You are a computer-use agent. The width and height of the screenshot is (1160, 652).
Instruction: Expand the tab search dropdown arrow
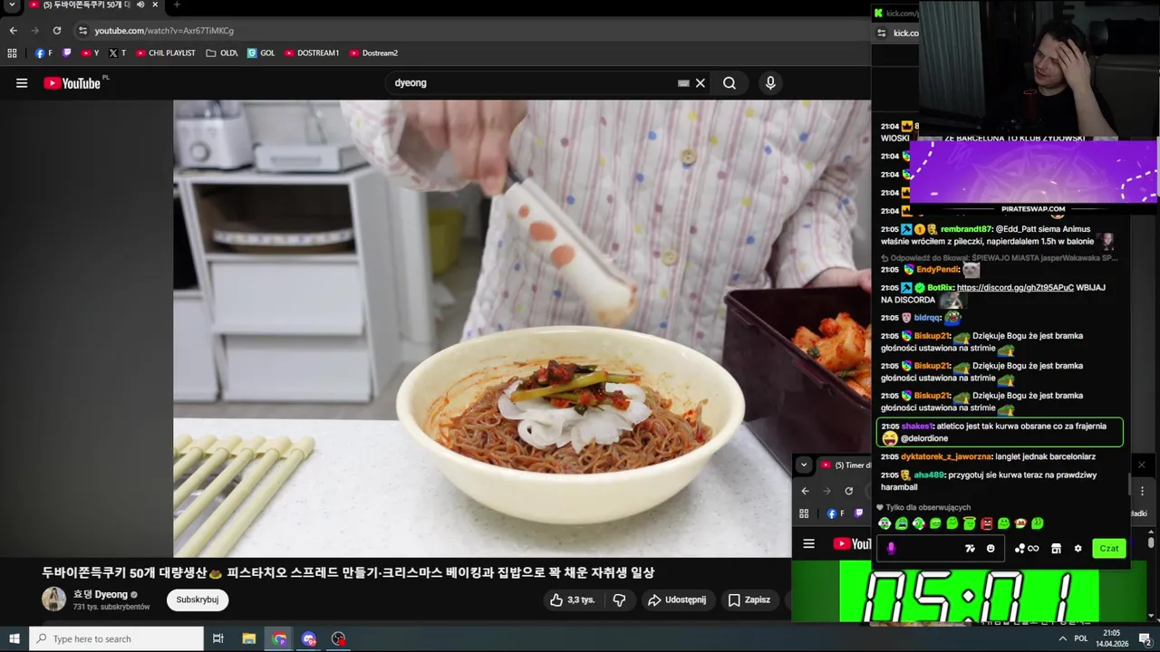pyautogui.click(x=12, y=5)
